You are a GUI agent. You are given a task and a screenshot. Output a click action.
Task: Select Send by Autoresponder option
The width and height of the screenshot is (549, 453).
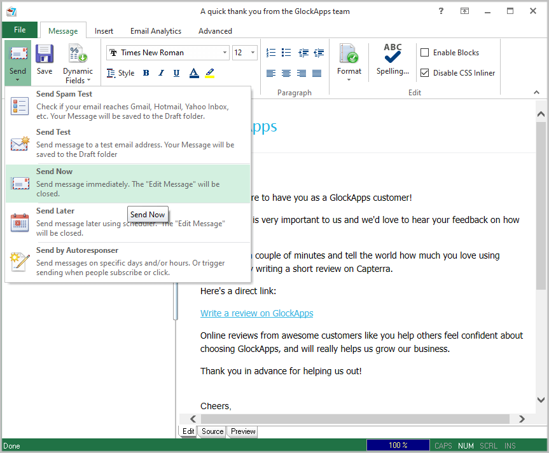[x=128, y=262]
